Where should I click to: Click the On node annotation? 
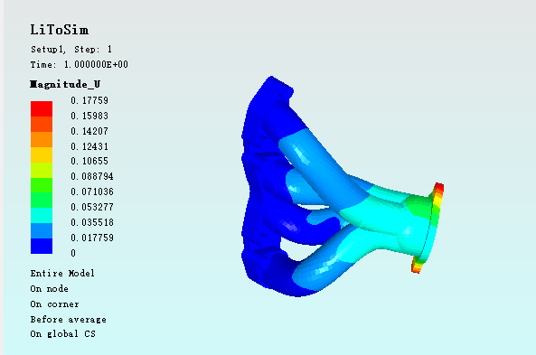(49, 289)
